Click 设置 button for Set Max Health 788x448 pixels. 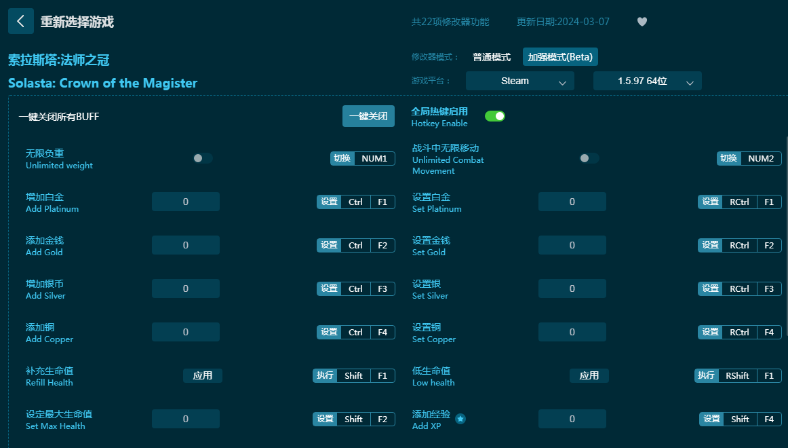[325, 419]
